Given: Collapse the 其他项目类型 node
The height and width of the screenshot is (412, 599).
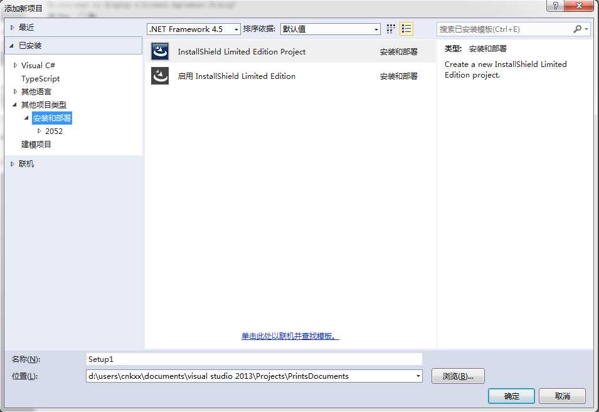Looking at the screenshot, I should coord(15,105).
